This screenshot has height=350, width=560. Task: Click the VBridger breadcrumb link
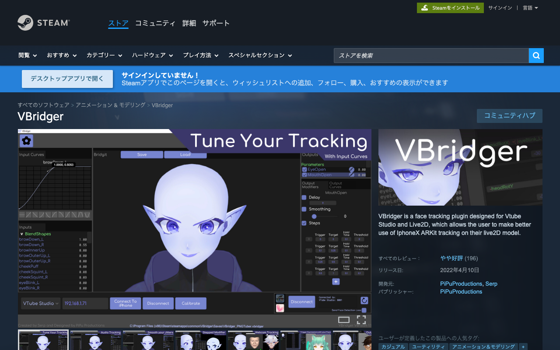pos(162,105)
